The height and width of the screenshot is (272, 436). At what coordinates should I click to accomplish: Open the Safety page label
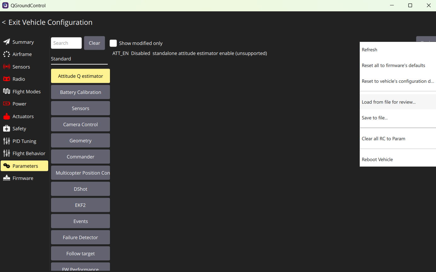pyautogui.click(x=19, y=128)
